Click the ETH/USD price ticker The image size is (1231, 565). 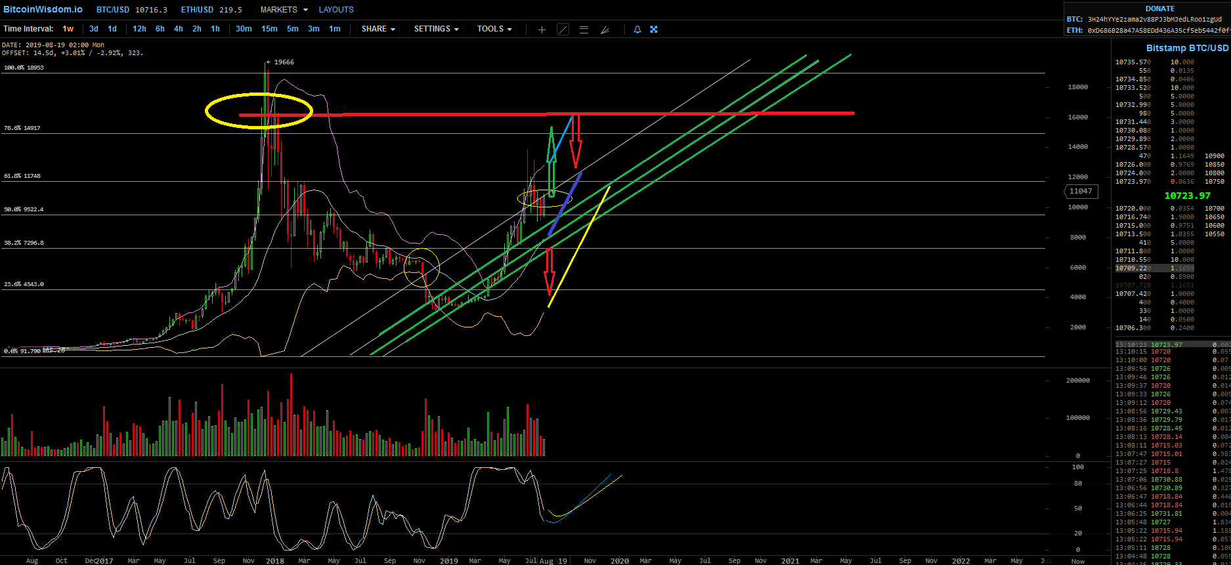[211, 10]
